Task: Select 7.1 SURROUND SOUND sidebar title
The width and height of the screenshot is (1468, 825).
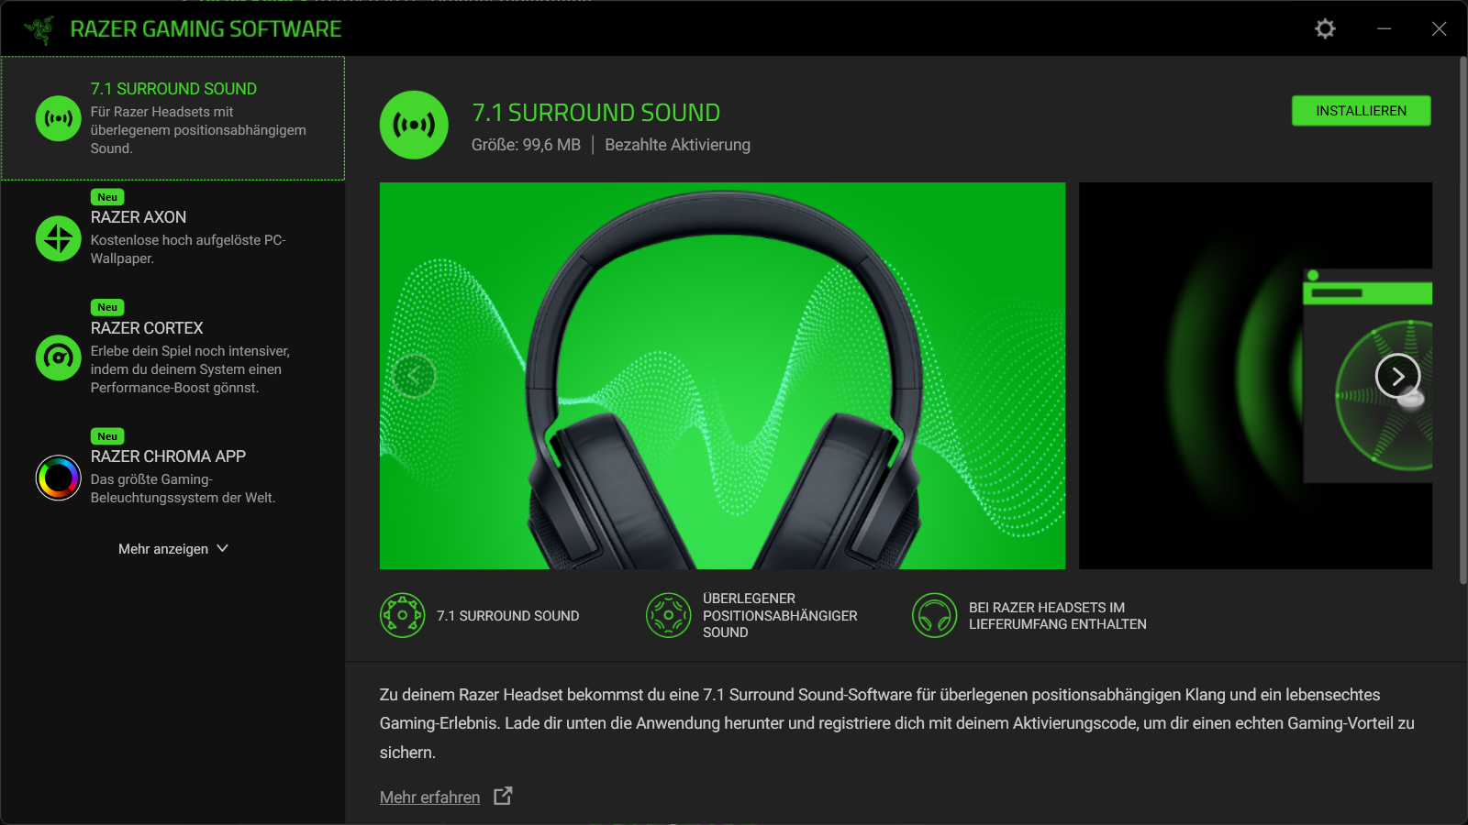Action: 173,89
